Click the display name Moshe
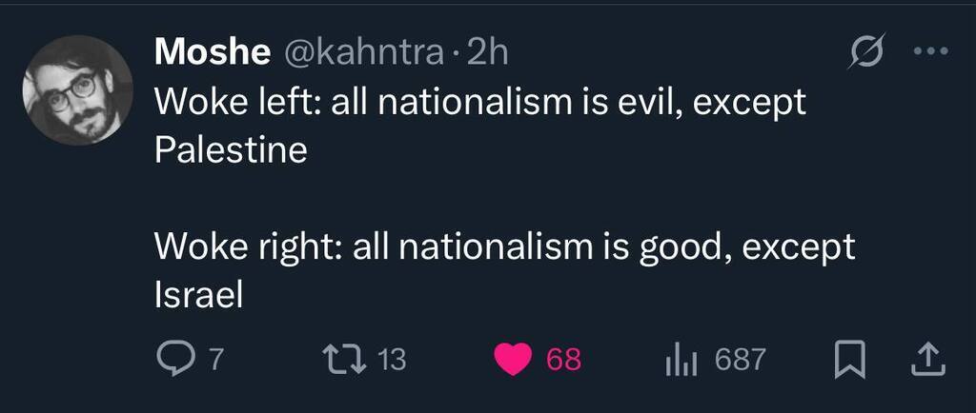 (212, 53)
